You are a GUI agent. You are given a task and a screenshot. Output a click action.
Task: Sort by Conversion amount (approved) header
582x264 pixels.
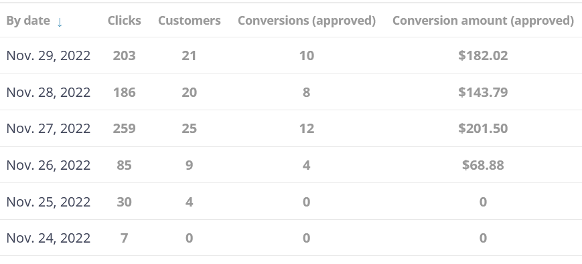tap(483, 21)
